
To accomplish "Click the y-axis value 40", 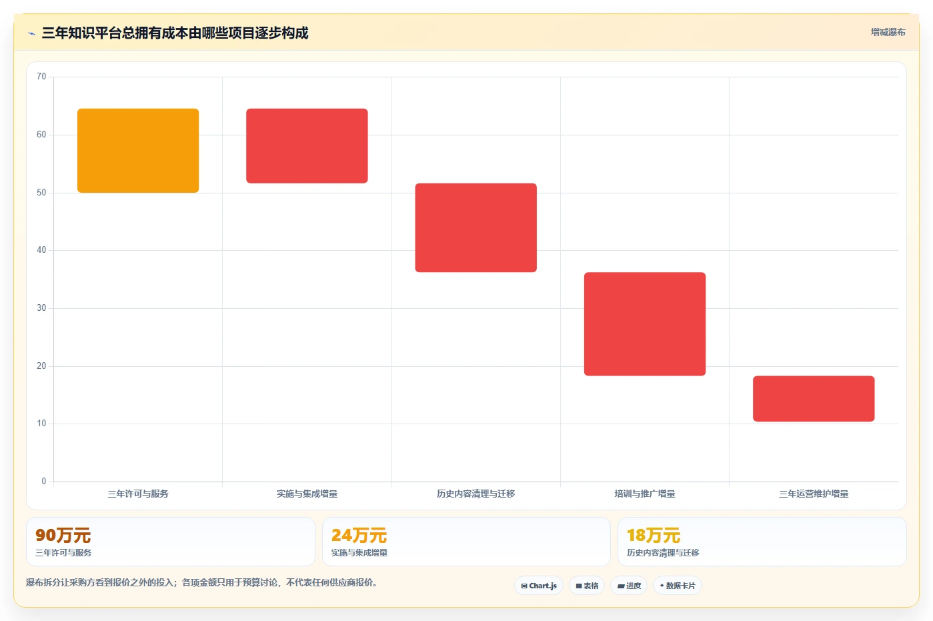I will click(x=41, y=250).
